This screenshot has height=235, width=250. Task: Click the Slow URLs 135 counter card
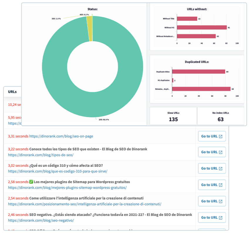coord(173,116)
